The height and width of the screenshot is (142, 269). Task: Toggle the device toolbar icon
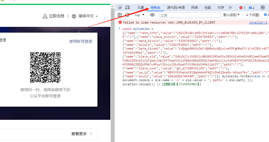pos(127,7)
